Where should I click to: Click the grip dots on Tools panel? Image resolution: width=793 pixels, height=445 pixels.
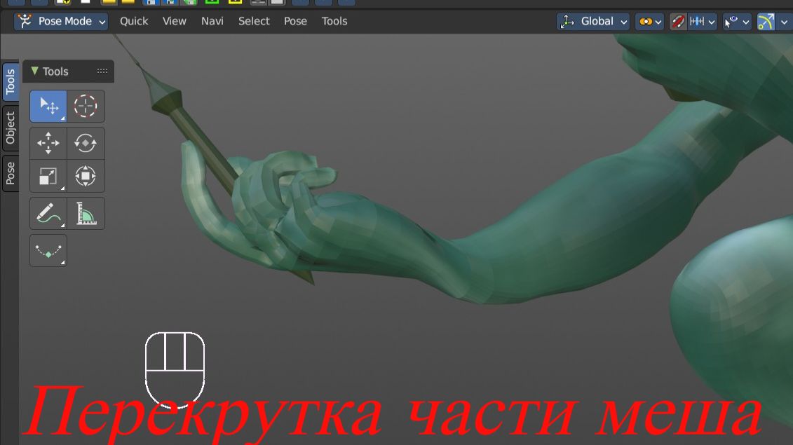click(102, 71)
